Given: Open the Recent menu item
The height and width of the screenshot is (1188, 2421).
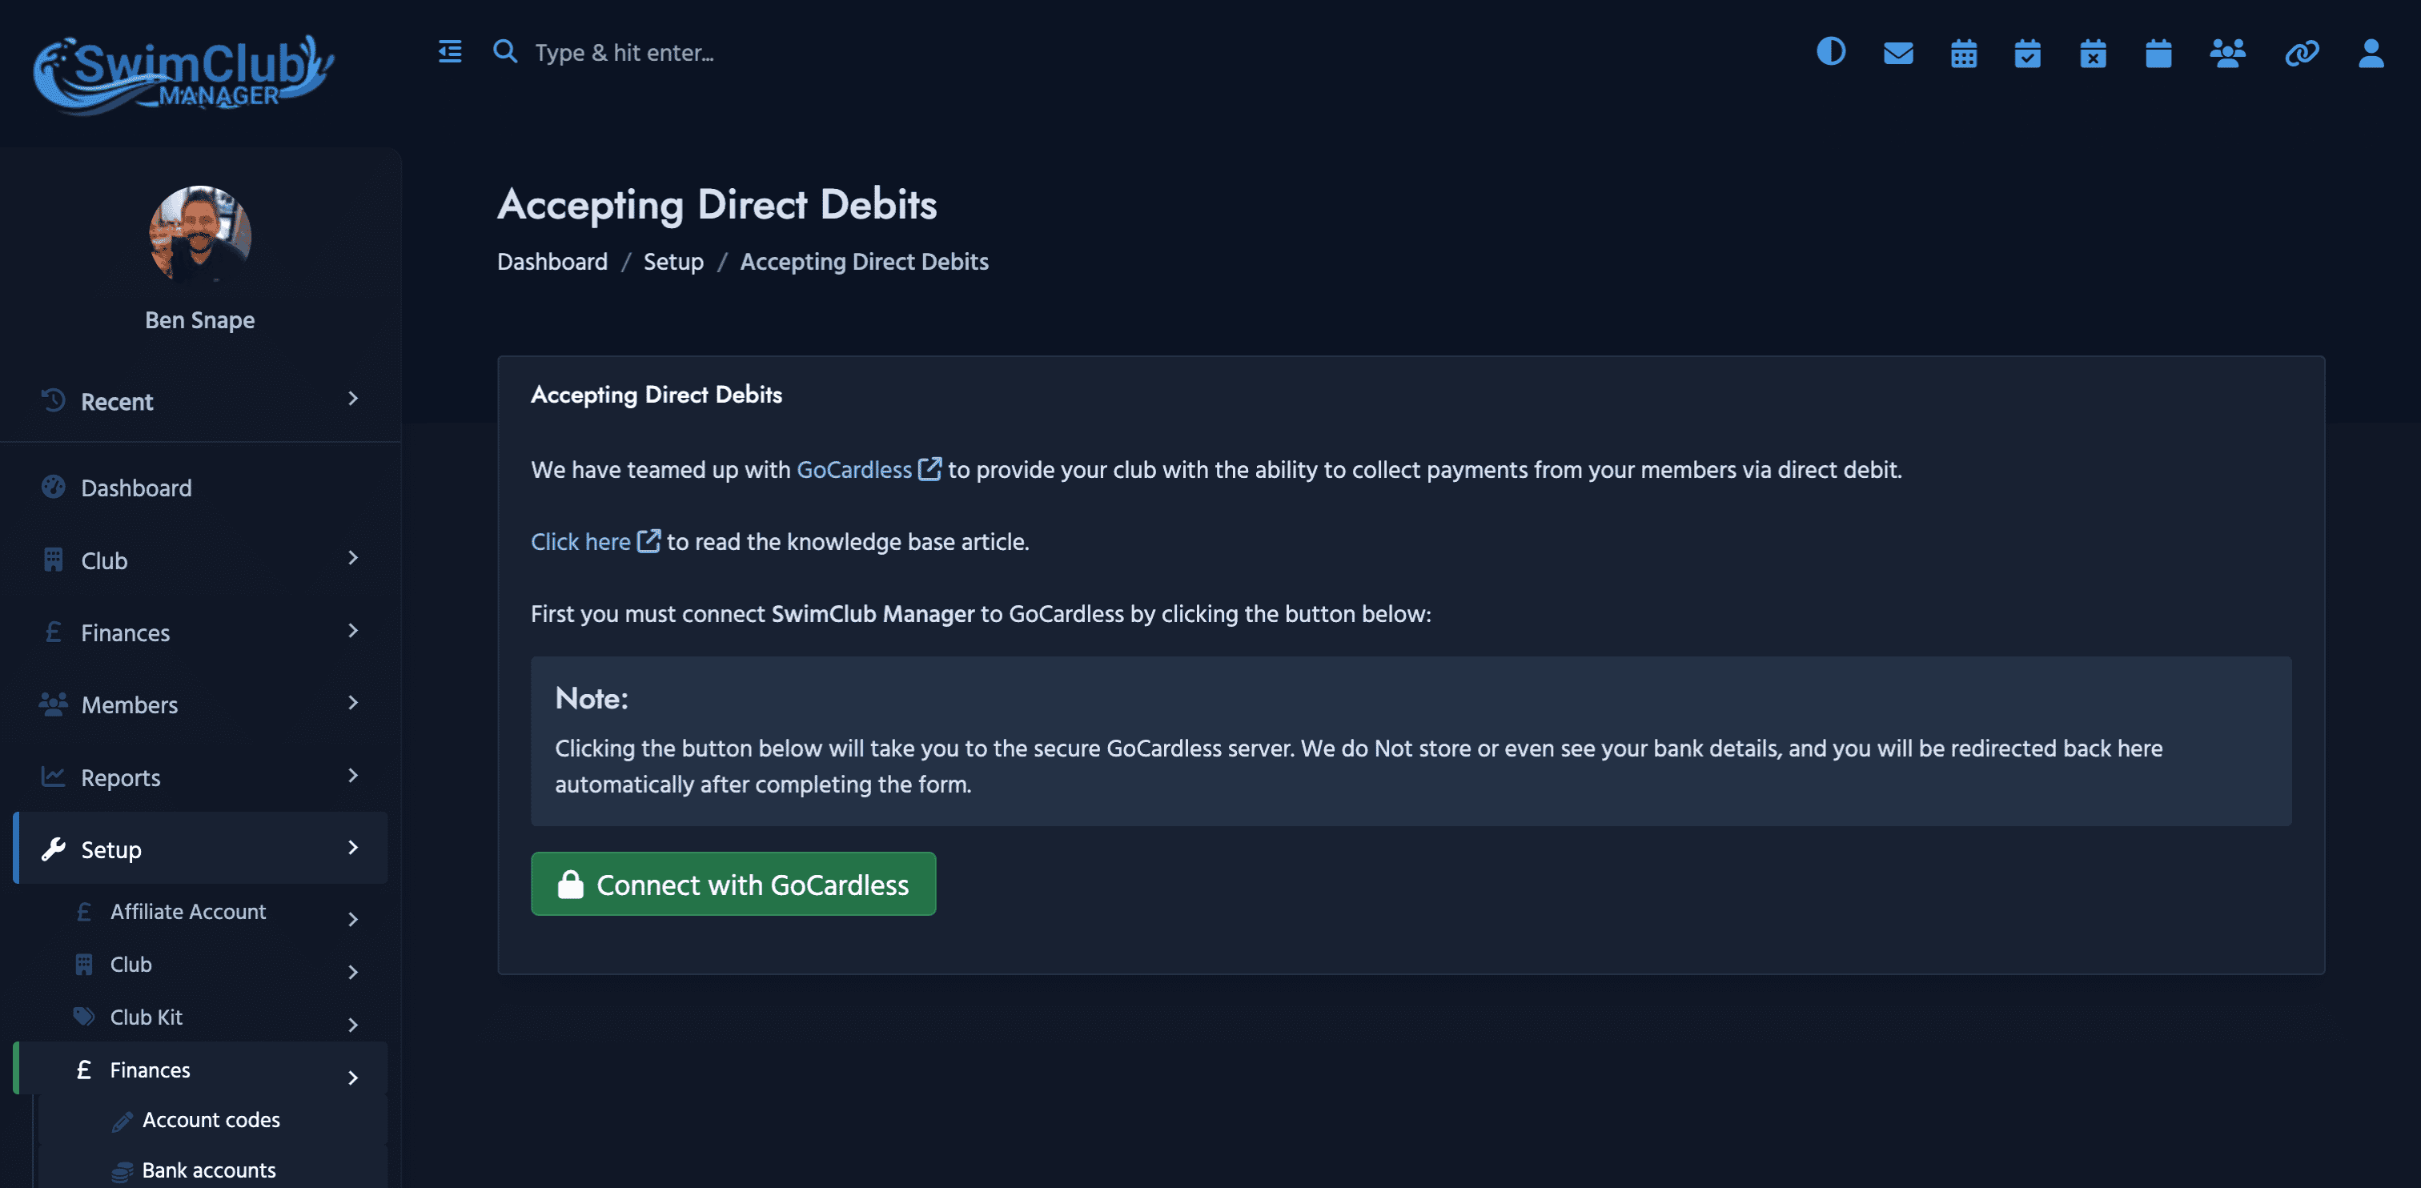Looking at the screenshot, I should pos(200,401).
